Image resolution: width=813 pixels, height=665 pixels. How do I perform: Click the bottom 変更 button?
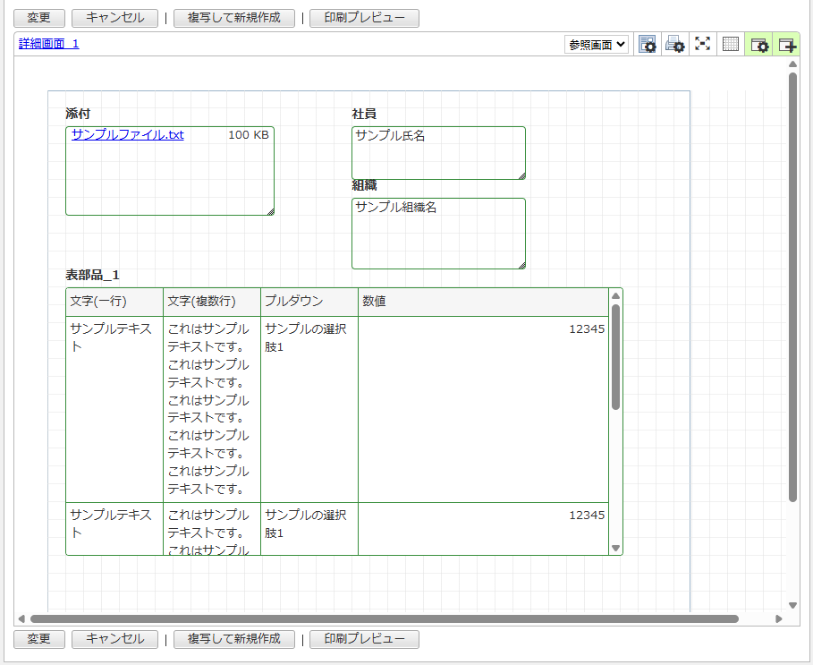(38, 639)
